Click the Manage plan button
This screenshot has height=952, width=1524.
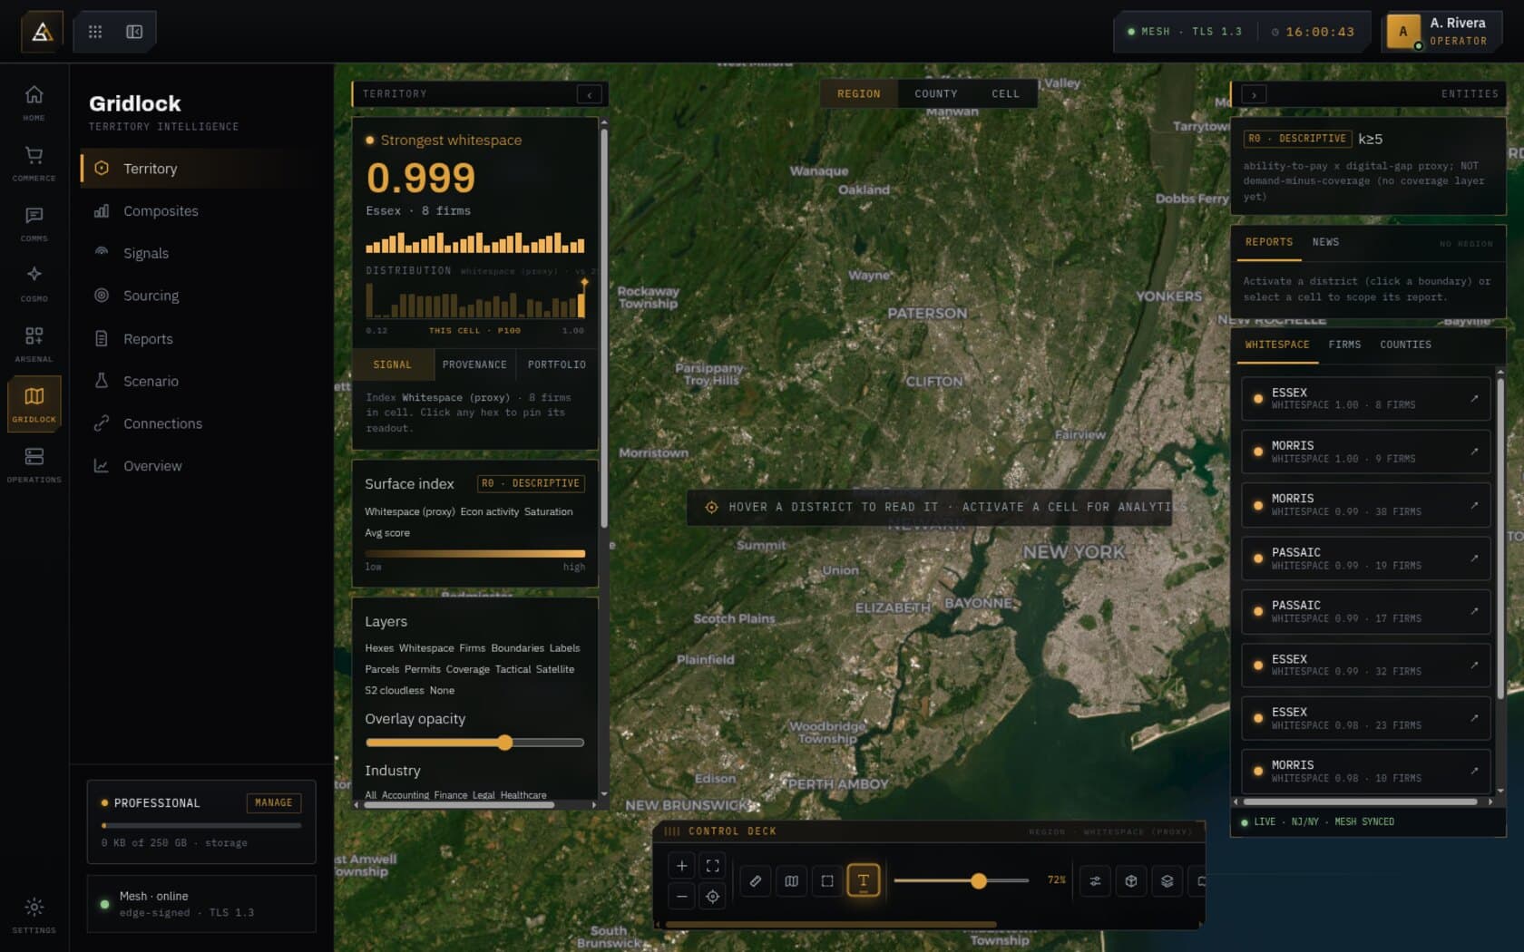tap(274, 803)
